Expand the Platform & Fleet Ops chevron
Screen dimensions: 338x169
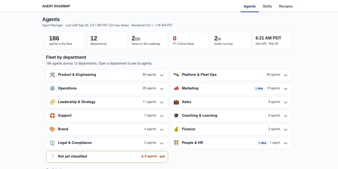[x=286, y=75]
